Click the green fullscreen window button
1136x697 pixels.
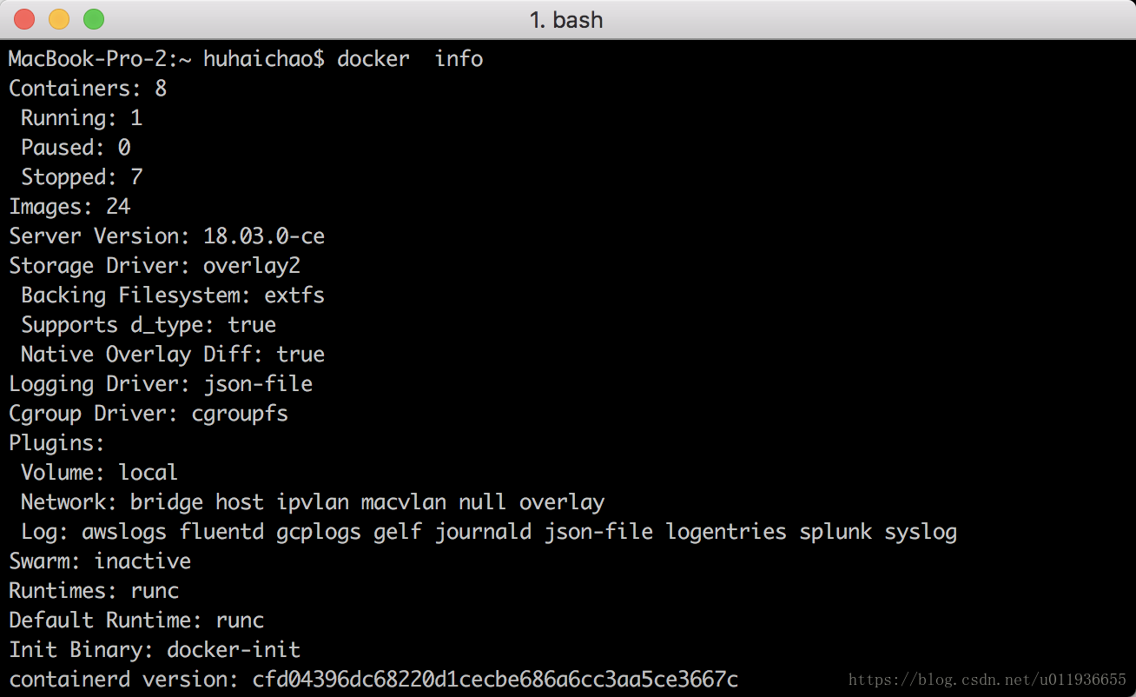[x=93, y=18]
